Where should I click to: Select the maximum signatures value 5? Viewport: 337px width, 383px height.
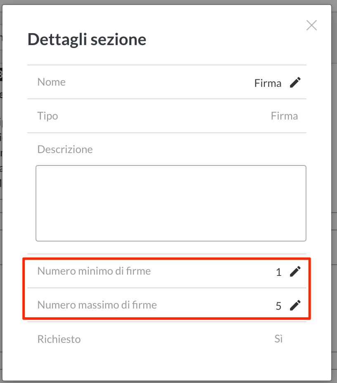(x=278, y=306)
